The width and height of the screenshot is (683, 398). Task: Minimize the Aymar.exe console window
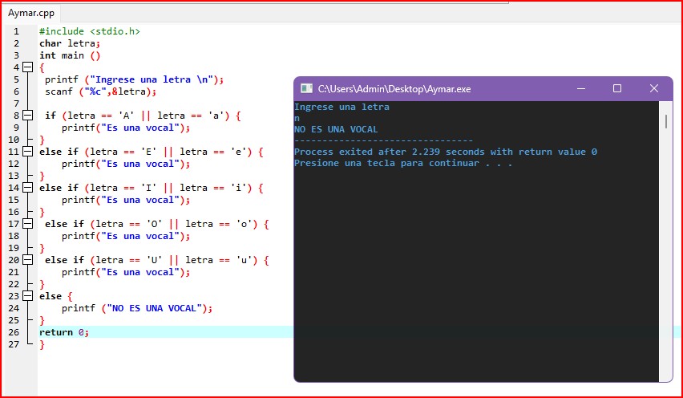click(x=580, y=88)
